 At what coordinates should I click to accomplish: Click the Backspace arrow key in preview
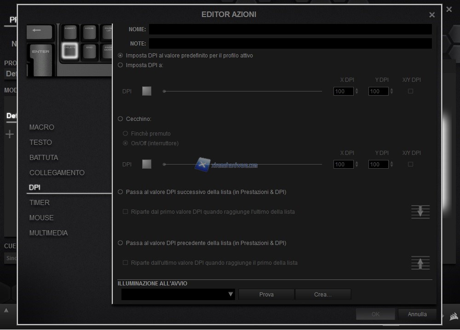point(40,31)
